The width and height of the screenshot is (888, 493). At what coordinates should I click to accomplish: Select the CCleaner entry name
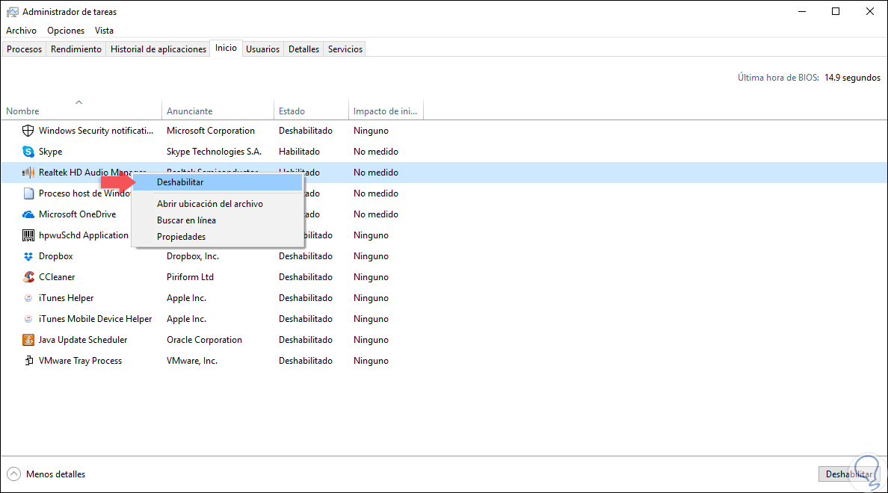[57, 277]
